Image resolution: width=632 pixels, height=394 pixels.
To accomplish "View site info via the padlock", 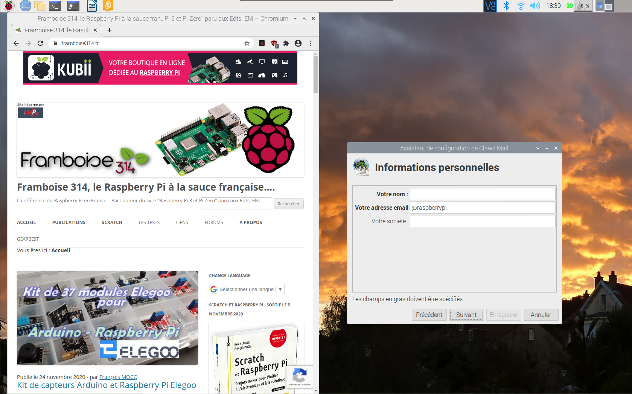I will tap(55, 43).
